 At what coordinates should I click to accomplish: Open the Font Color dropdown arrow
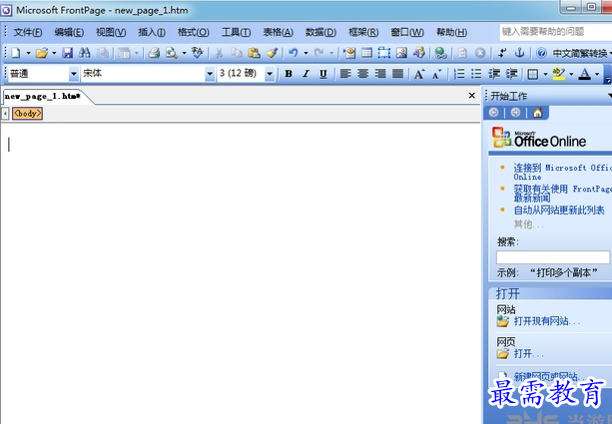[597, 74]
